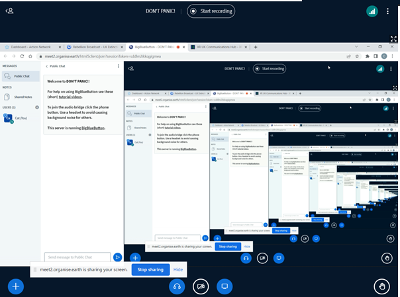The height and width of the screenshot is (297, 400).
Task: Open XR UK Communications Hub tab in top browser
Action: 219,47
